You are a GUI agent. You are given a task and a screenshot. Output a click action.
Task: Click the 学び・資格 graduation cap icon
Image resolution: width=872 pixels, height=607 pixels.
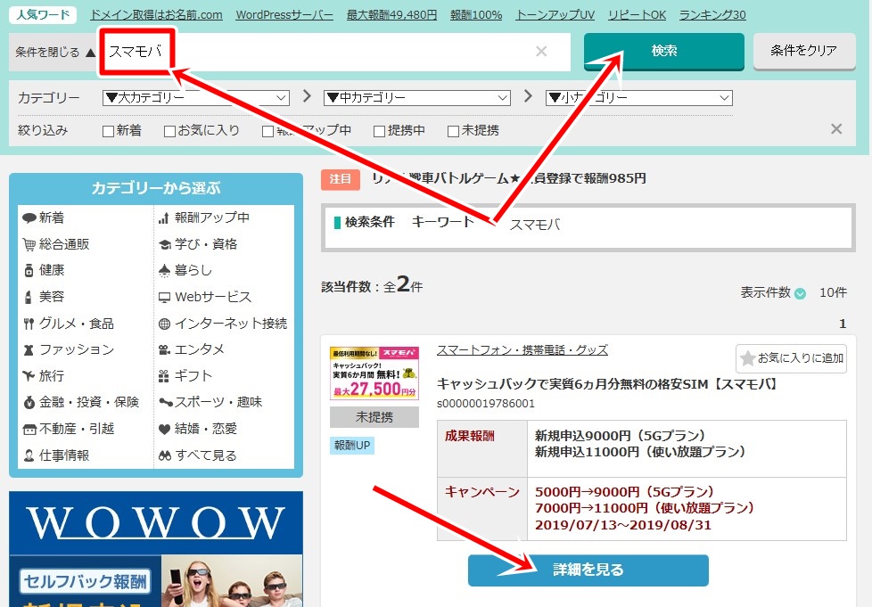(165, 244)
